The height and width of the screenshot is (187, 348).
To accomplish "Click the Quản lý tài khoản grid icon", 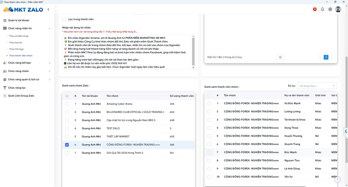I will (x=5, y=20).
